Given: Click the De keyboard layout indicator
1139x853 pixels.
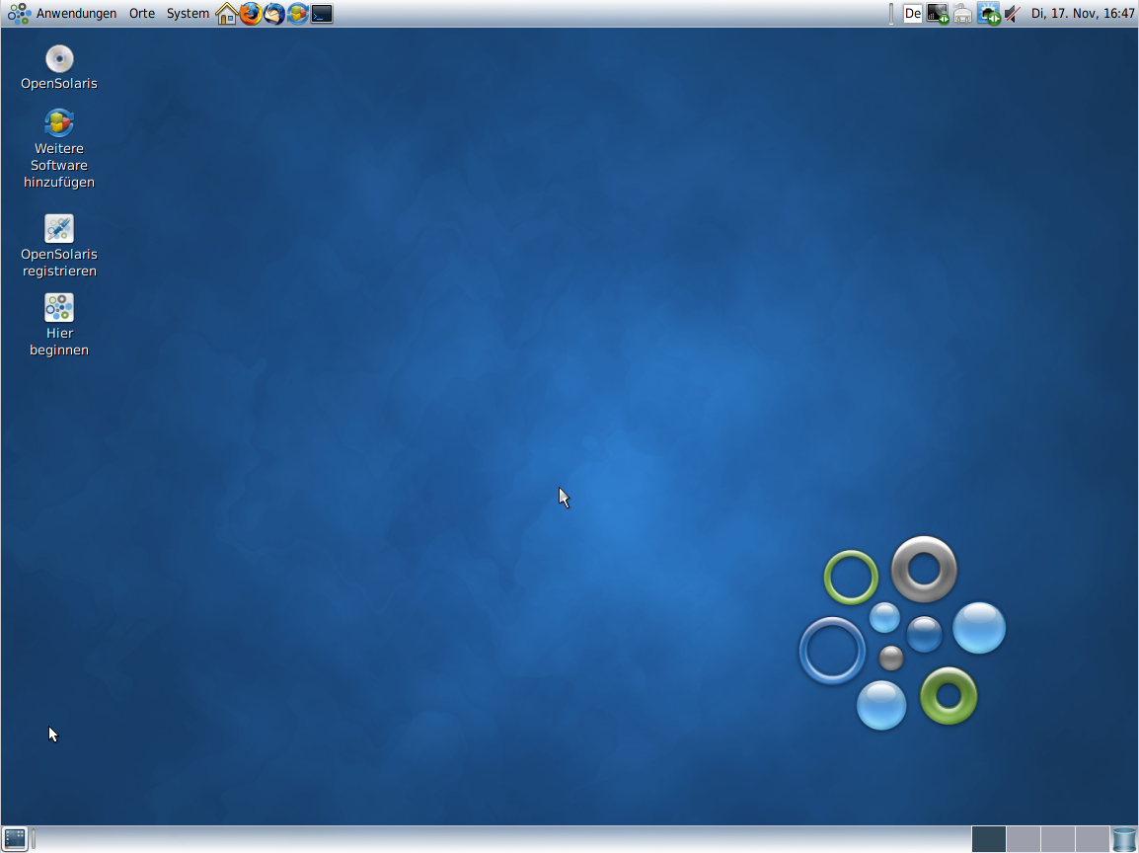Looking at the screenshot, I should [x=913, y=14].
